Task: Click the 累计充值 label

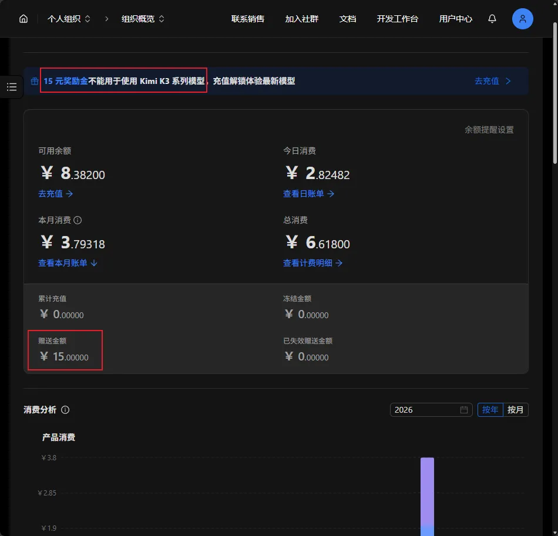Action: point(52,299)
